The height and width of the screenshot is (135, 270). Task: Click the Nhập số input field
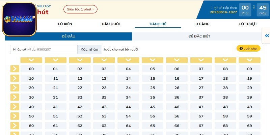51,50
